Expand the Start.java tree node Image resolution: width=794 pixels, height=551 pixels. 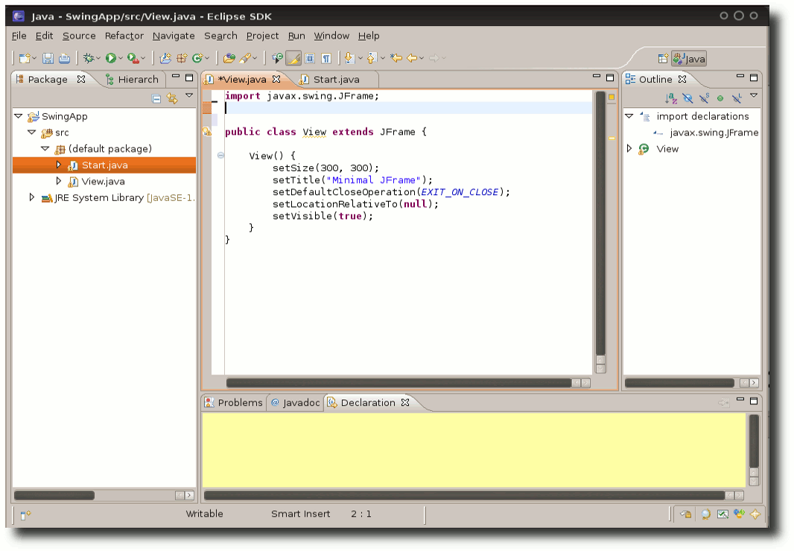pos(58,165)
